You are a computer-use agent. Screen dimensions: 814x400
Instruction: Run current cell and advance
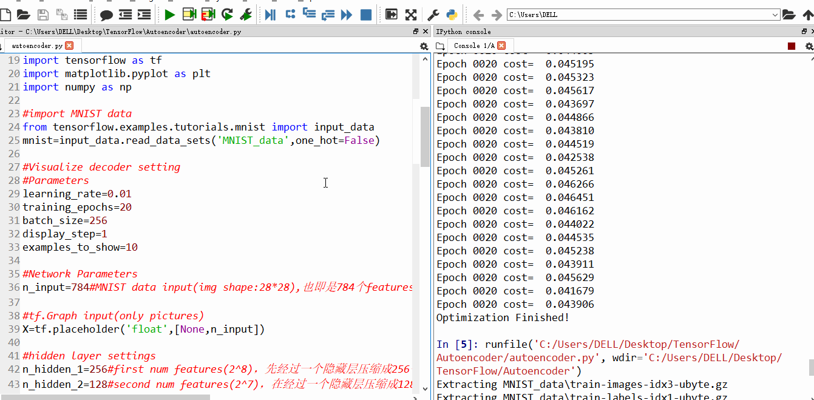click(208, 15)
